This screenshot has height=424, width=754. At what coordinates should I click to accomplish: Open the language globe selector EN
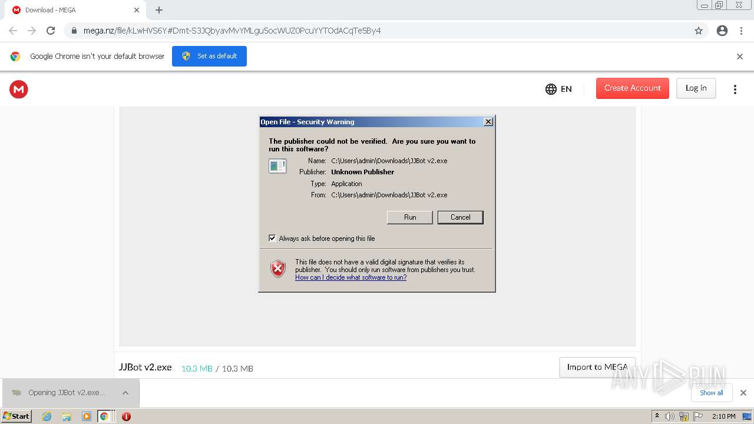[x=558, y=89]
